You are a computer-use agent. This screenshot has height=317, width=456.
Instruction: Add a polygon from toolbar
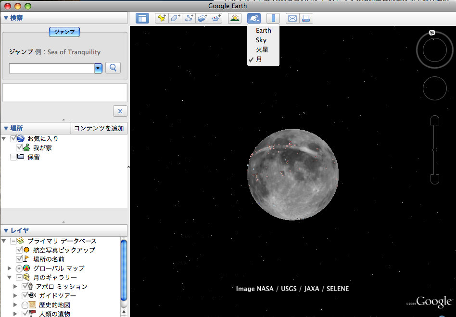point(175,18)
